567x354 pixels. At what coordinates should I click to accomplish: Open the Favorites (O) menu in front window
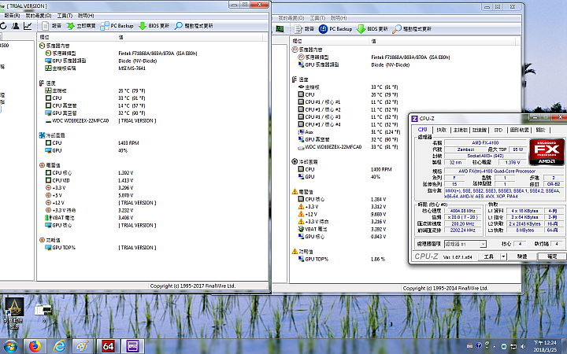38,16
